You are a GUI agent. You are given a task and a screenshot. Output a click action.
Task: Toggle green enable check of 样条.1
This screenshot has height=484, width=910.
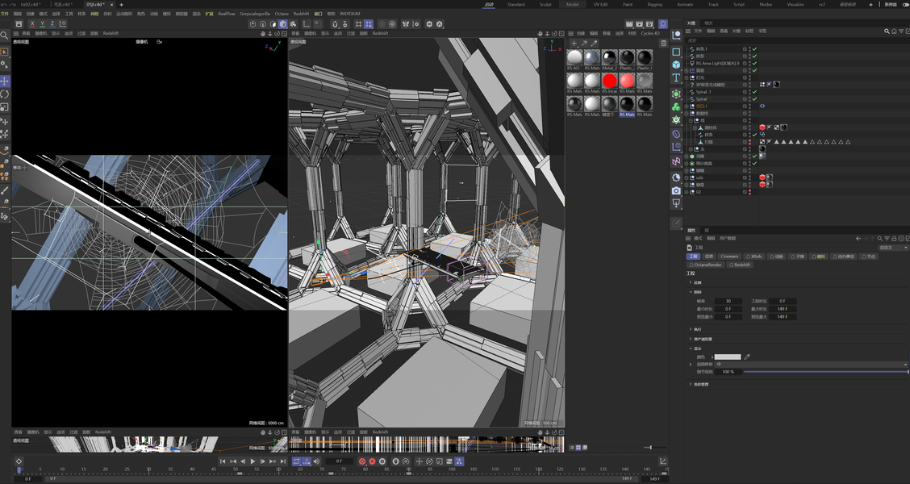pyautogui.click(x=754, y=48)
